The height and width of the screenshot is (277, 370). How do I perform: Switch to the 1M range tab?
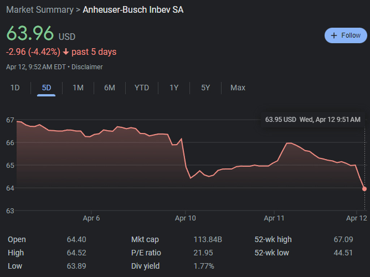(78, 88)
